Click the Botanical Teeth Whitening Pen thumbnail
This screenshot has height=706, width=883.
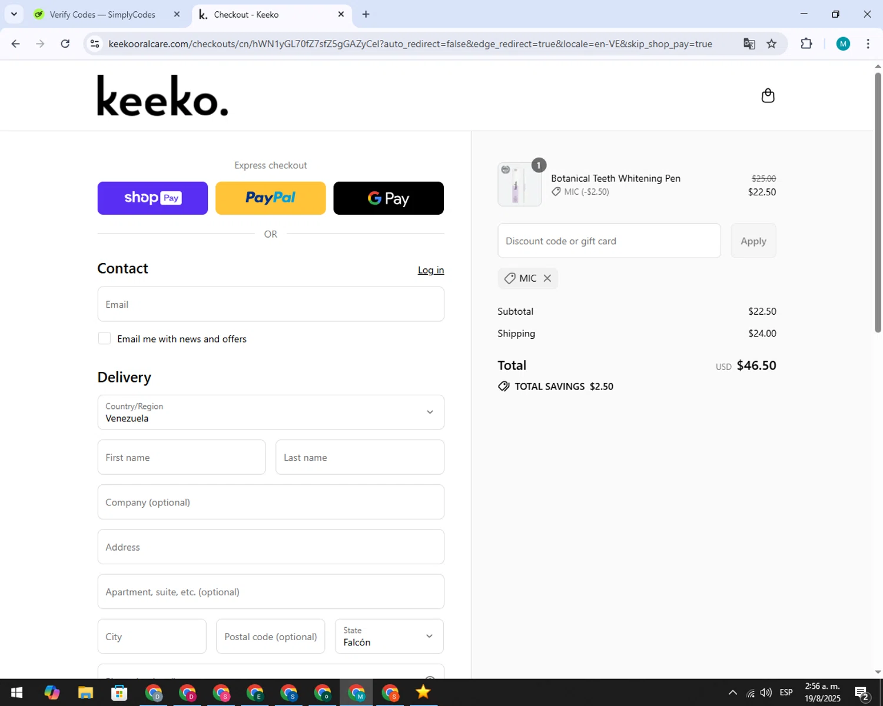(x=519, y=184)
